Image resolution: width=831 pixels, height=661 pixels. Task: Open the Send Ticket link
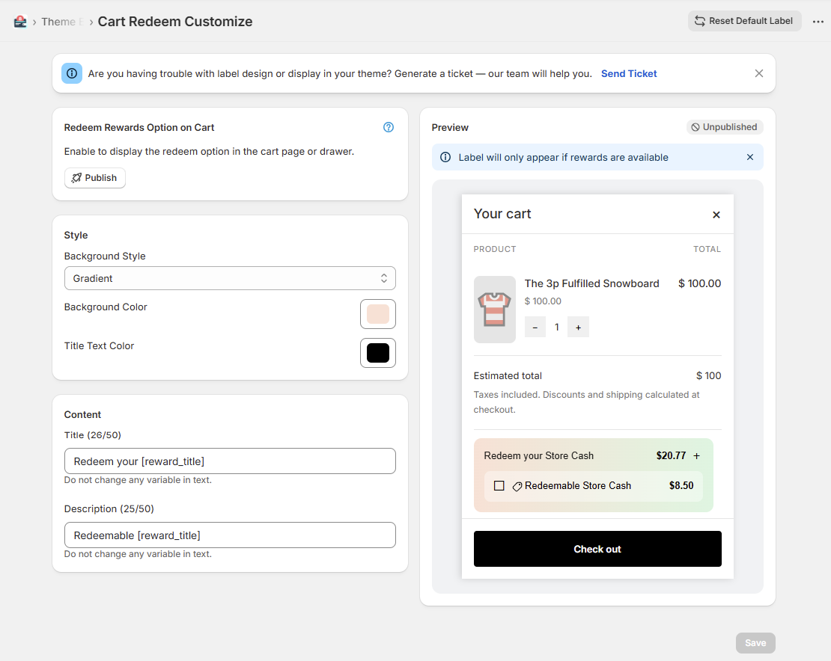629,73
